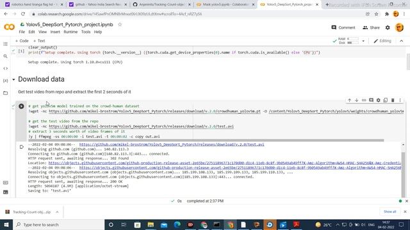Move cell up arrow icon
The height and width of the screenshot is (230, 410).
(349, 100)
